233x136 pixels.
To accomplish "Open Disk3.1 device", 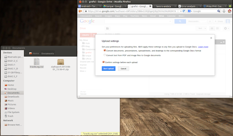I will pyautogui.click(x=10, y=65).
